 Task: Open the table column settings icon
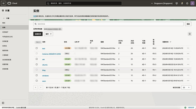click(189, 34)
